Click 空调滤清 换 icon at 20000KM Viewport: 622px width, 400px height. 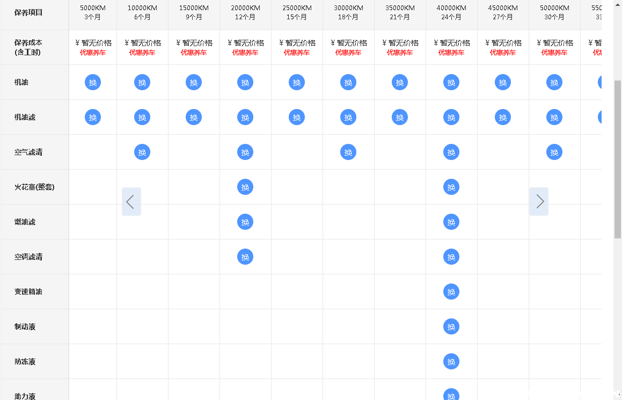coord(245,257)
